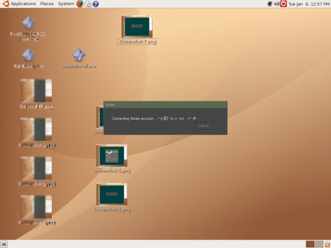This screenshot has width=331, height=248.
Task: Click the SteamInstall.exe file name label
Action: click(x=79, y=66)
